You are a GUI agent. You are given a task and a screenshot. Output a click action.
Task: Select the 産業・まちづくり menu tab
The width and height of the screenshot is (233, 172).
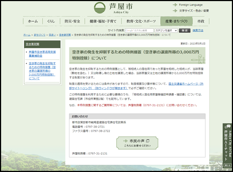click(176, 21)
